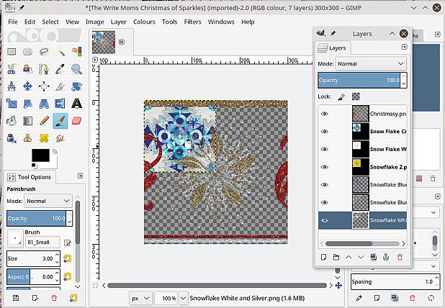Select the Text tool
This screenshot has height=308, width=445.
pyautogui.click(x=76, y=104)
